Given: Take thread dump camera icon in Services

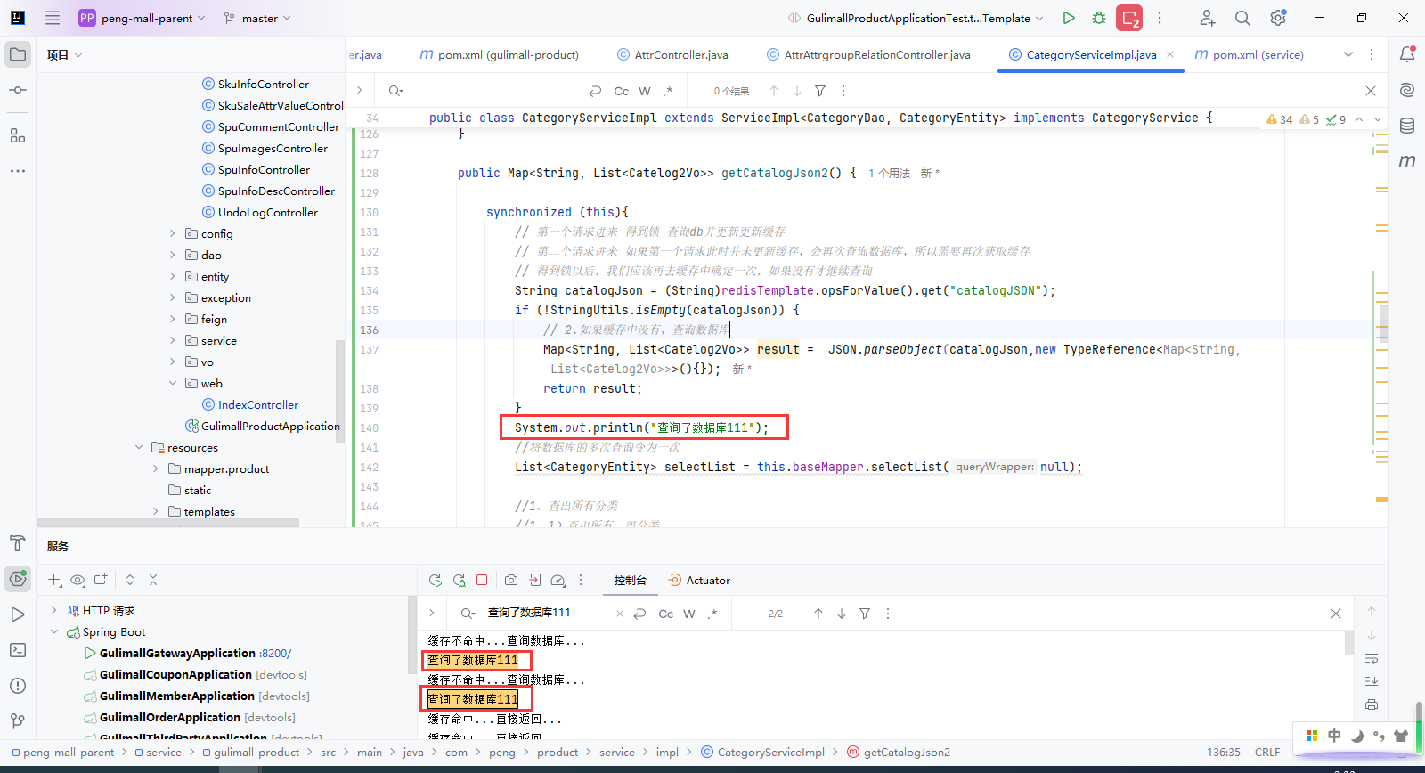Looking at the screenshot, I should coord(511,580).
